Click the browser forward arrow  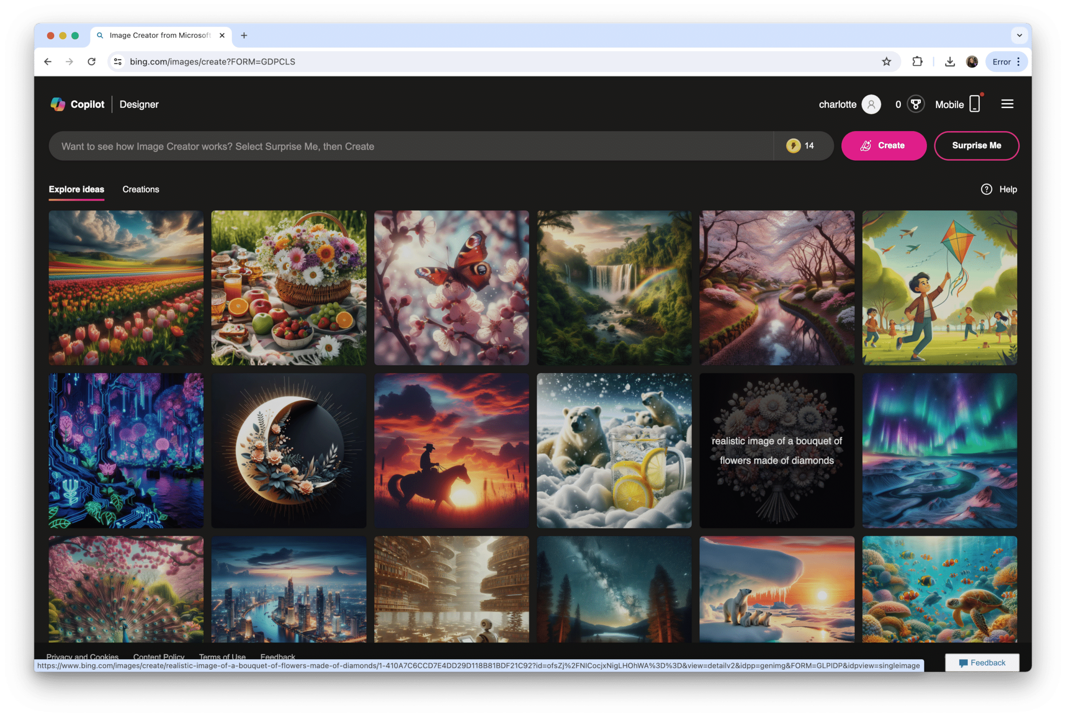pos(70,62)
